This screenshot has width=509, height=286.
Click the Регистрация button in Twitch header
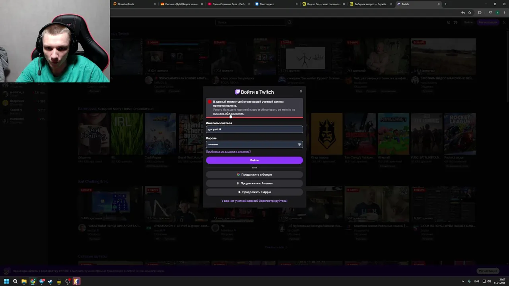(x=488, y=22)
